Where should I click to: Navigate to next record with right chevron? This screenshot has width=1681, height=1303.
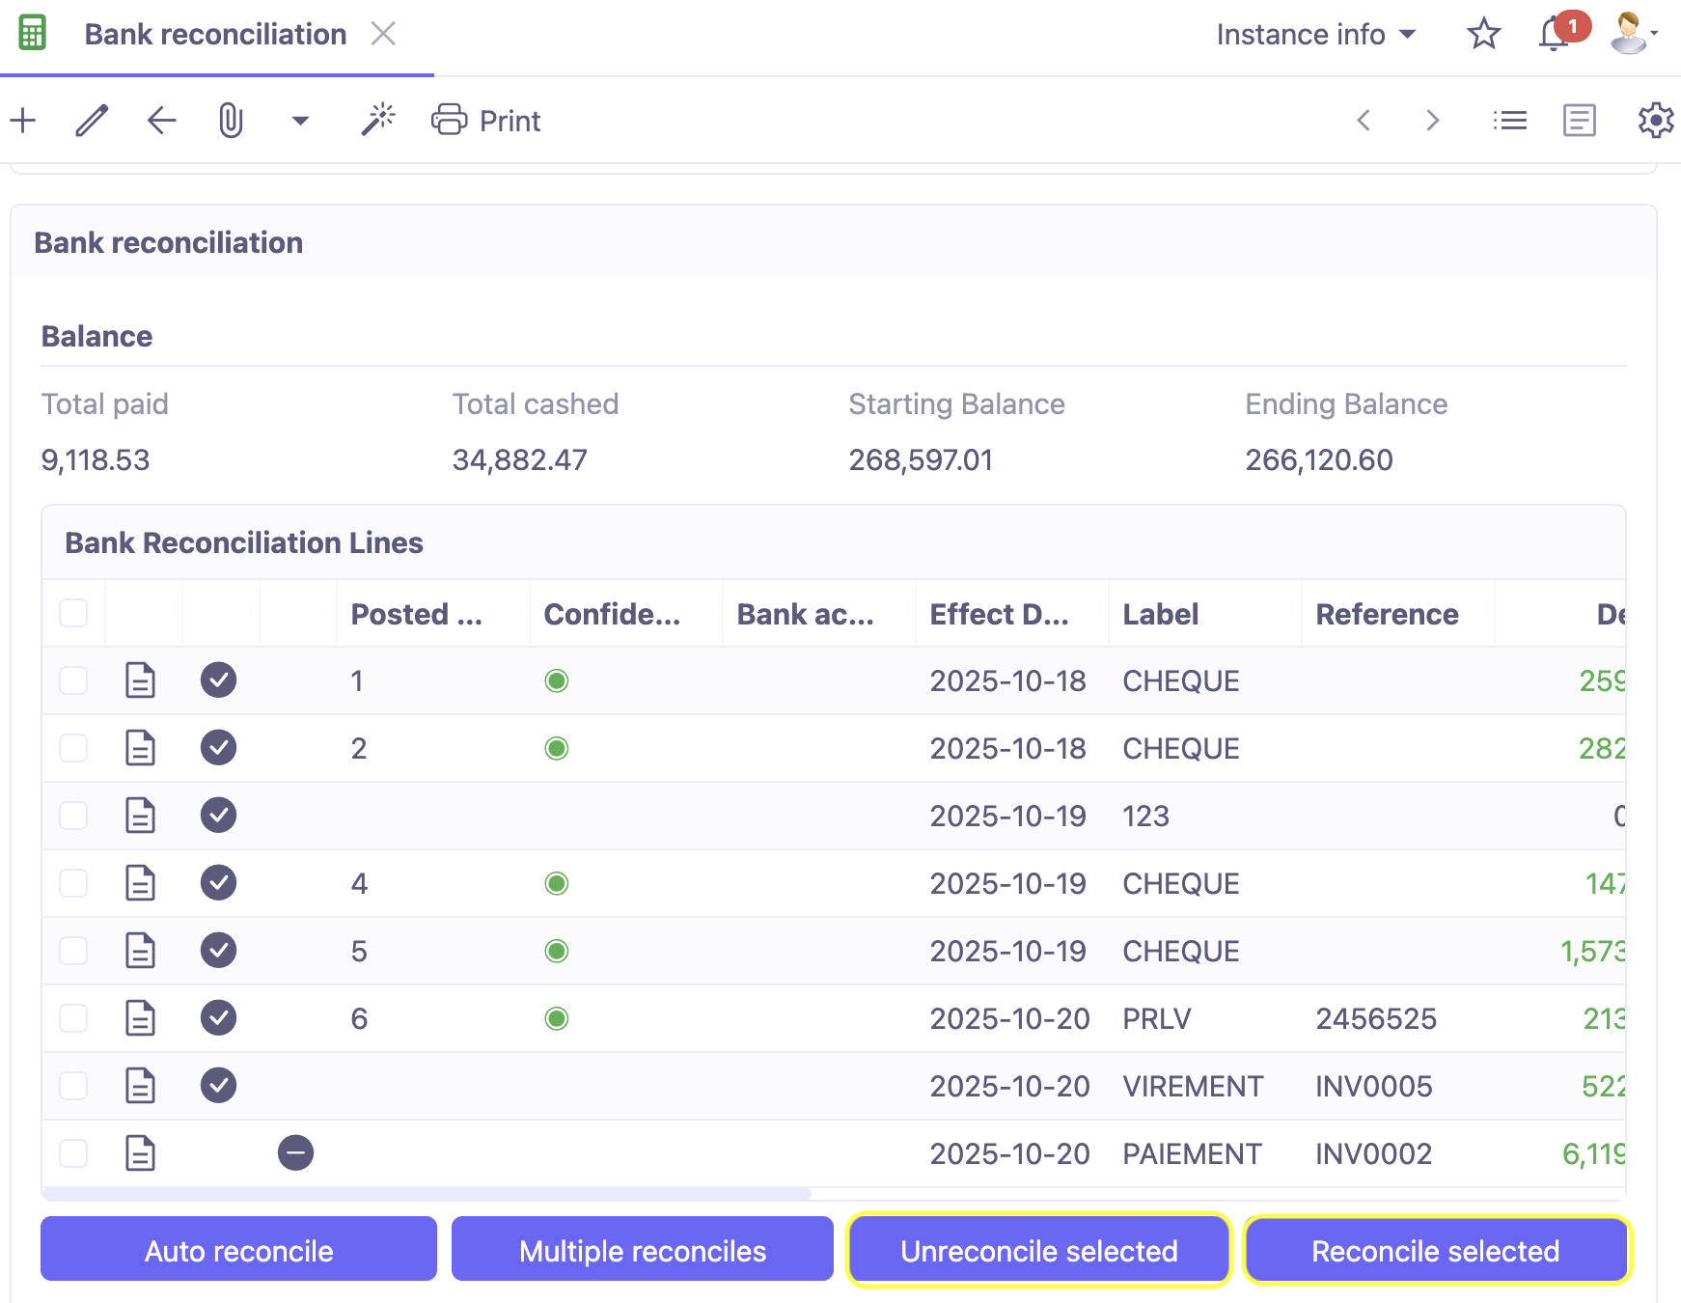pos(1432,120)
